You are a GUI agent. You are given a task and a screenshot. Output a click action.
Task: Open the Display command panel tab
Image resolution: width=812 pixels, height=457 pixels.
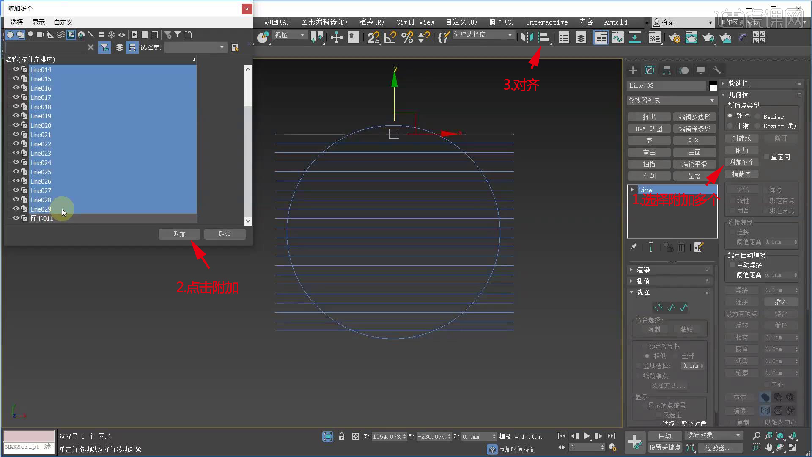tap(701, 70)
